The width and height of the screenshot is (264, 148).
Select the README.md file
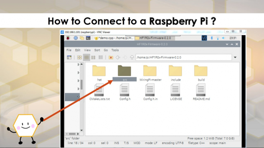click(201, 92)
